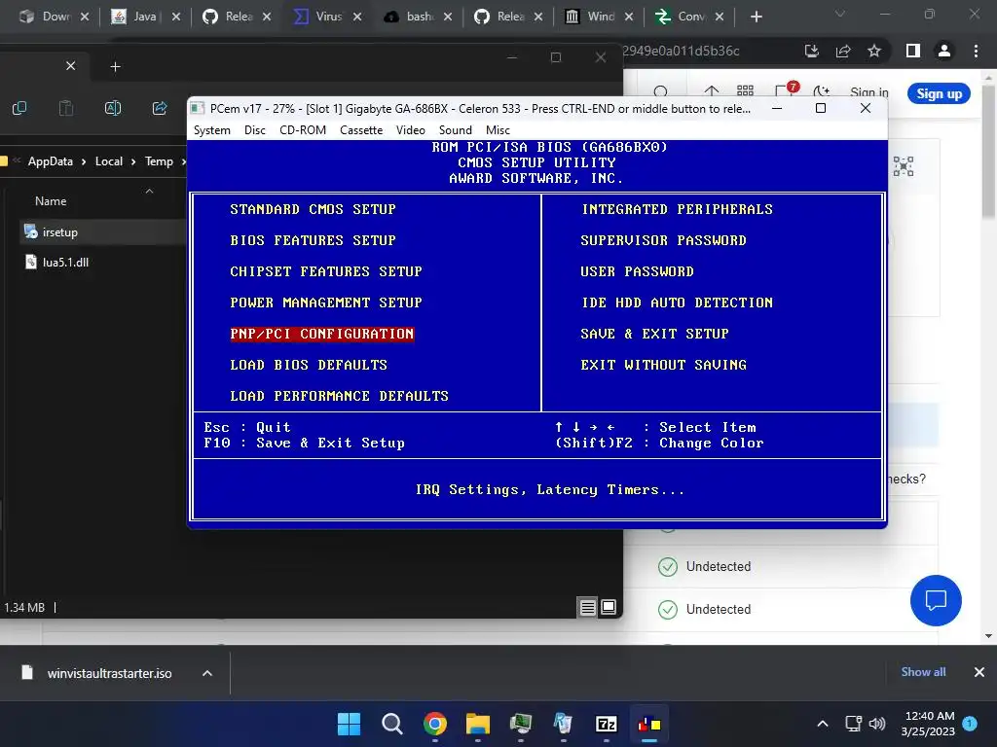Open the PCem Video menu
The height and width of the screenshot is (747, 997).
(x=410, y=130)
